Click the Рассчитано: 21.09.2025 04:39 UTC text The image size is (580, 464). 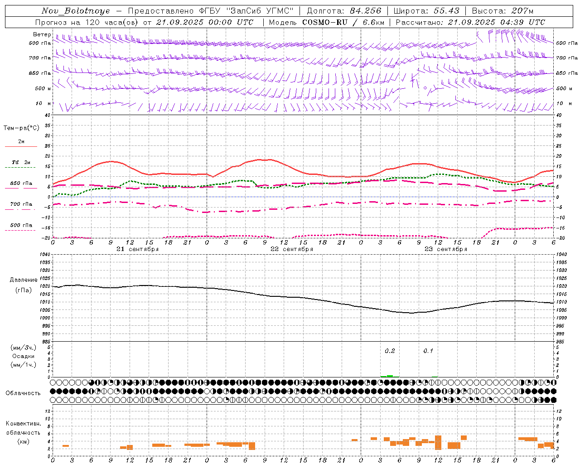tap(470, 22)
